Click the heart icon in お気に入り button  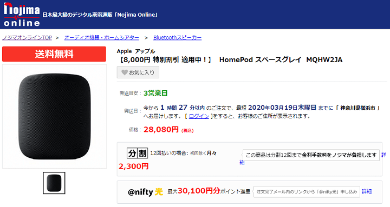[x=125, y=72]
